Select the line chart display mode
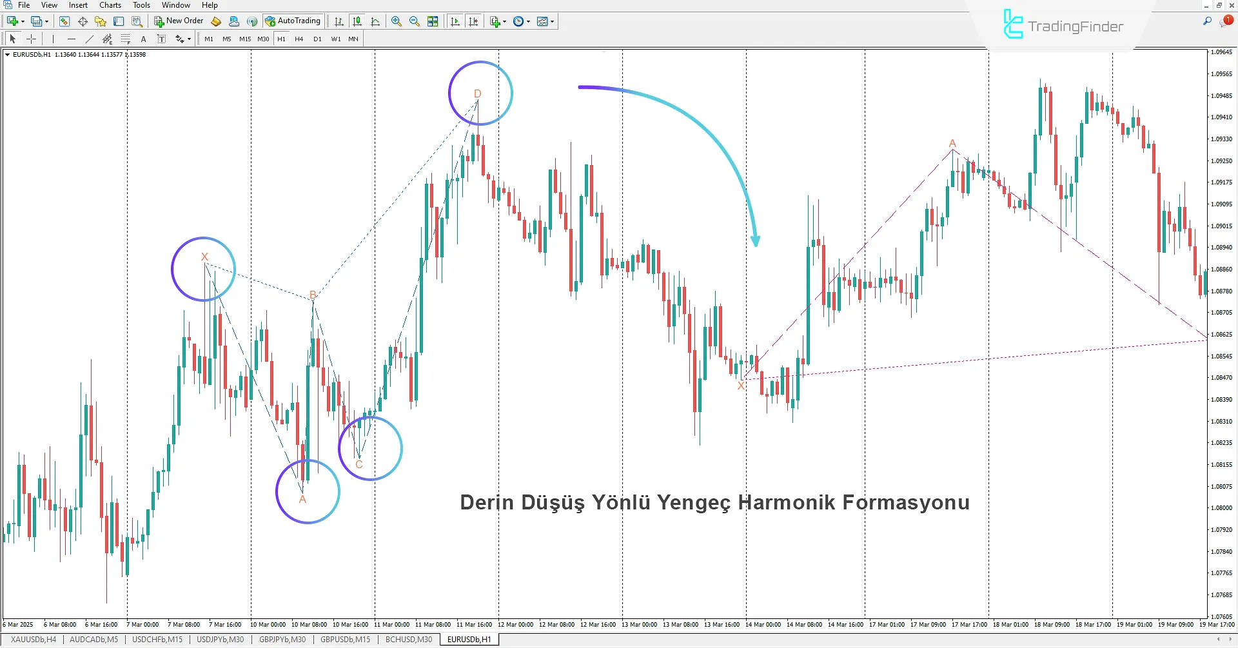Screen dimensions: 1238x648 coord(376,21)
